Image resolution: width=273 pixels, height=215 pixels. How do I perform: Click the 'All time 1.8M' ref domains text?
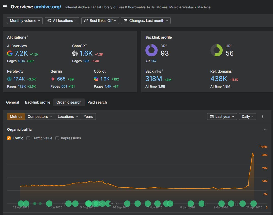pyautogui.click(x=220, y=86)
